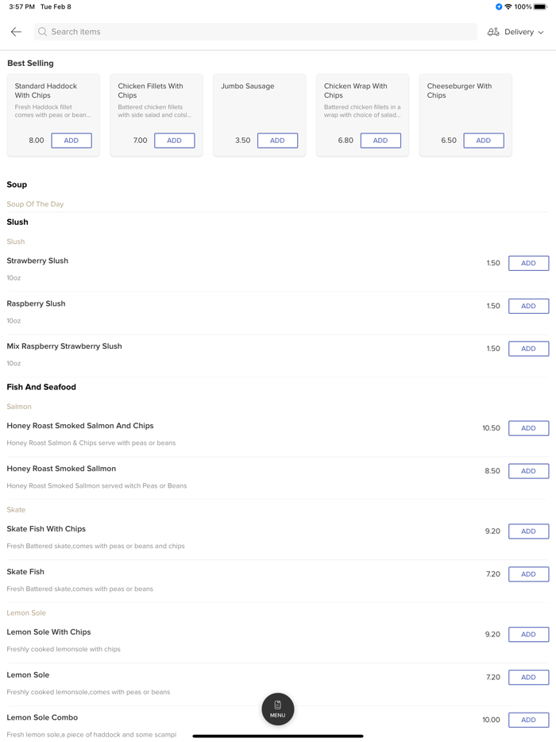This screenshot has height=742, width=556.
Task: Select the Mix Raspberry Strawberry Slush item
Action: tap(64, 346)
